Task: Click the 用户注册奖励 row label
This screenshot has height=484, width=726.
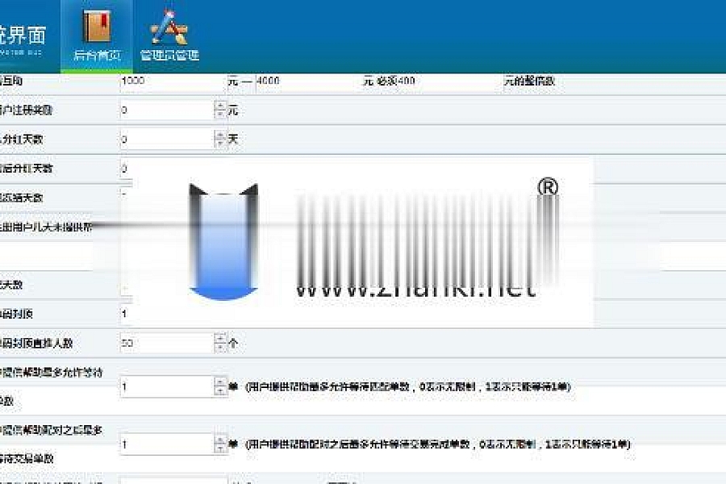Action: pos(26,111)
